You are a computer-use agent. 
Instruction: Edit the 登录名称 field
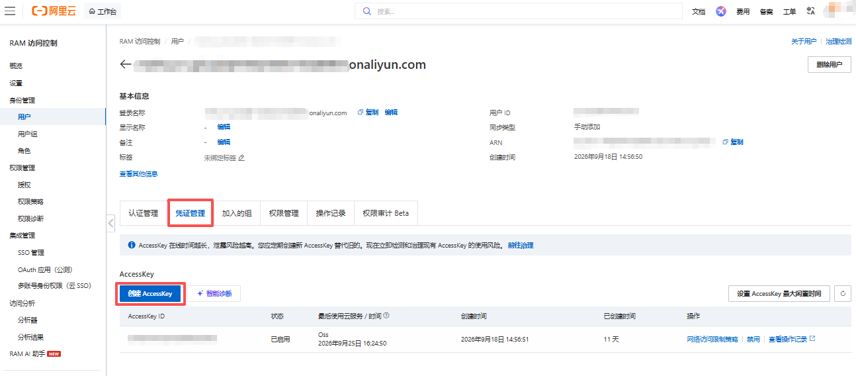(392, 113)
